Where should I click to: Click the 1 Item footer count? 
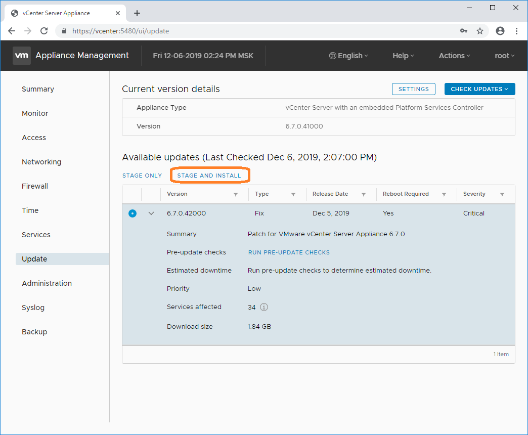(501, 354)
